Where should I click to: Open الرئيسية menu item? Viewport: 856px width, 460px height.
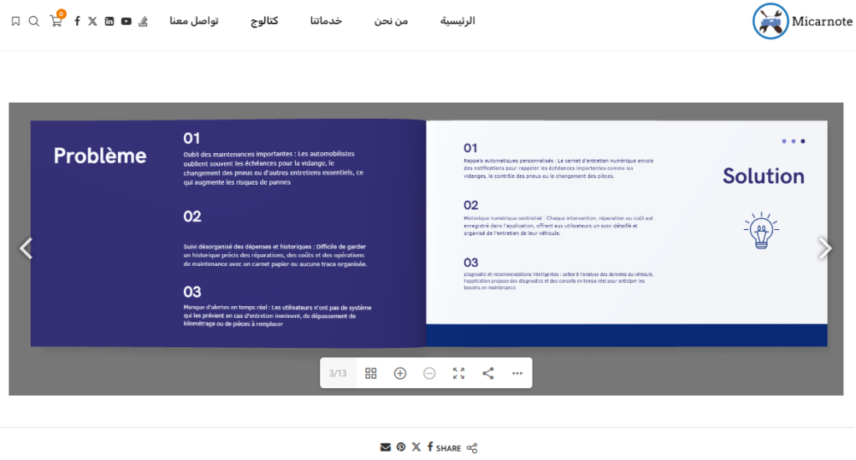457,21
